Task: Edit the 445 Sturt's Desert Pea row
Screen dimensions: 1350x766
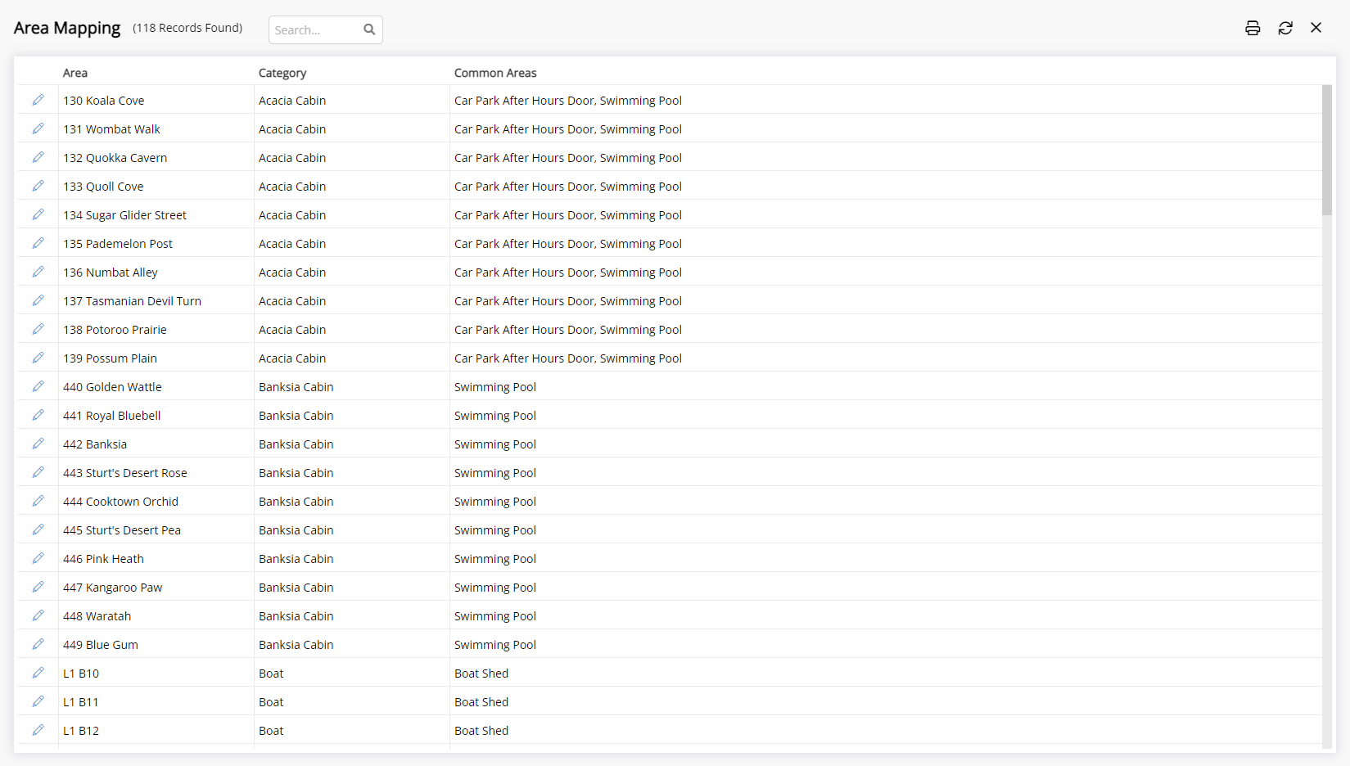Action: click(38, 529)
